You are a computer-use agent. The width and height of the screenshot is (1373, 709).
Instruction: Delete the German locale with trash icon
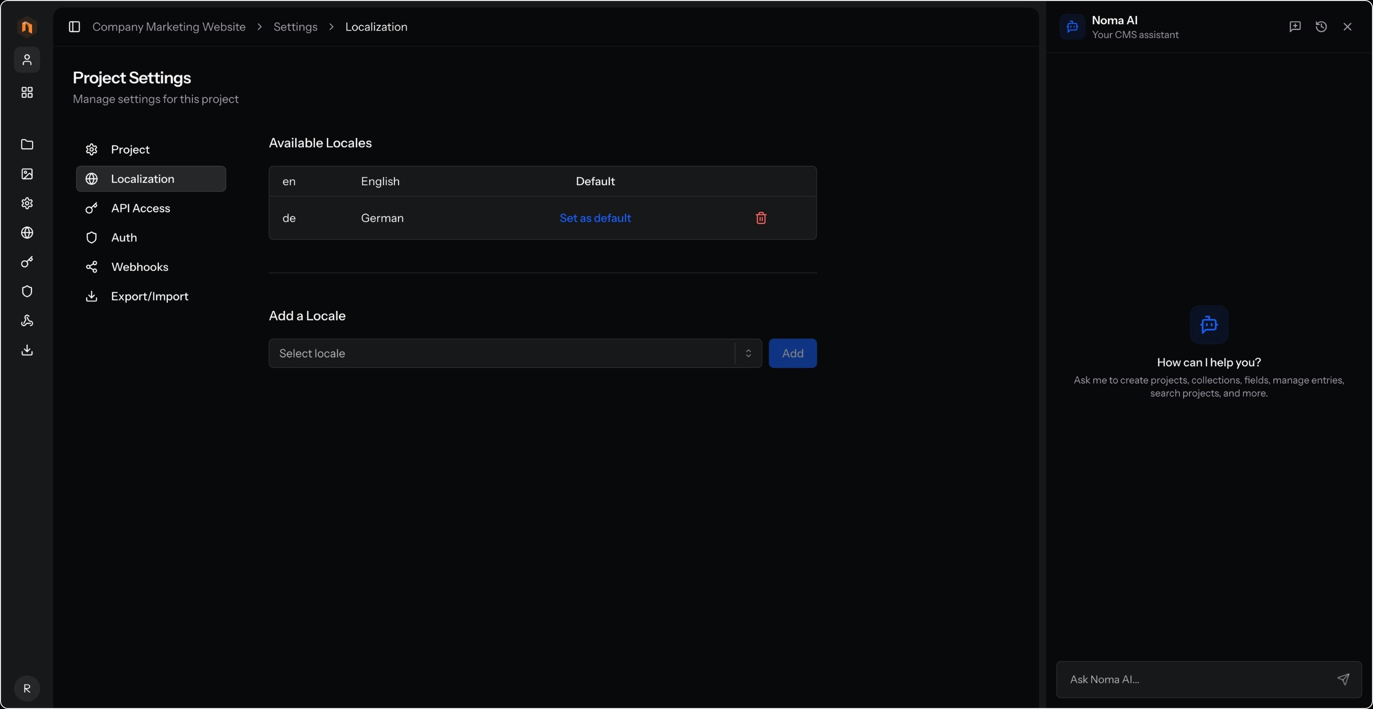point(761,218)
